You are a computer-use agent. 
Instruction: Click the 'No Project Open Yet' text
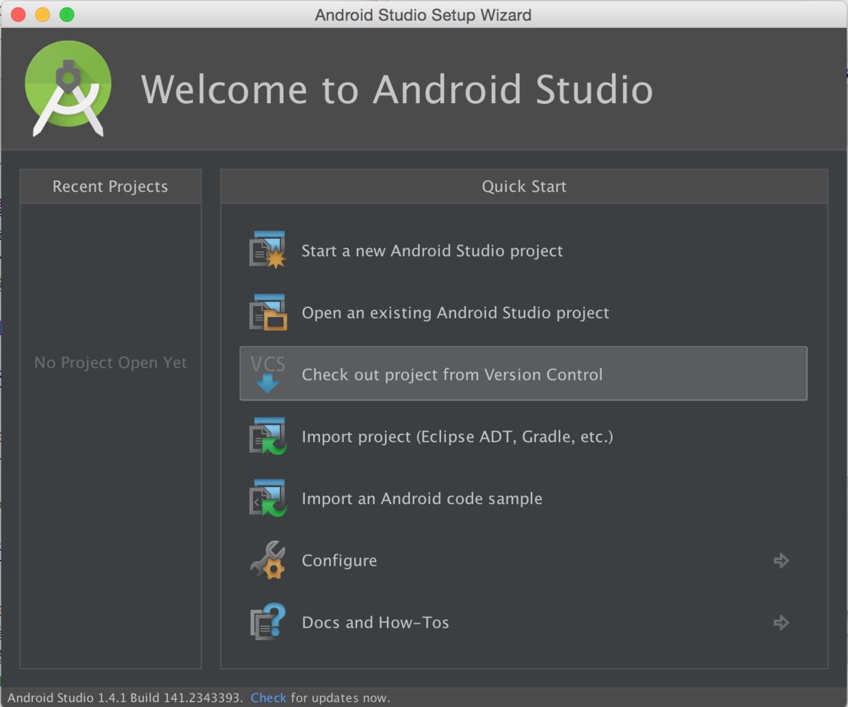[111, 363]
